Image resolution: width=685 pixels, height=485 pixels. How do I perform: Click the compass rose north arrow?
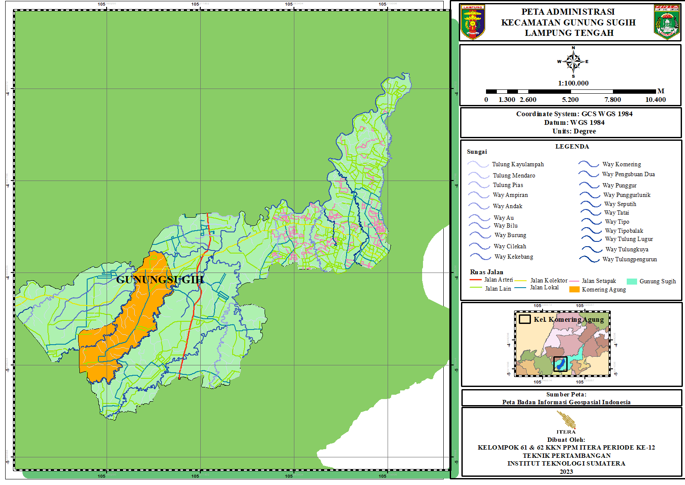click(x=573, y=62)
